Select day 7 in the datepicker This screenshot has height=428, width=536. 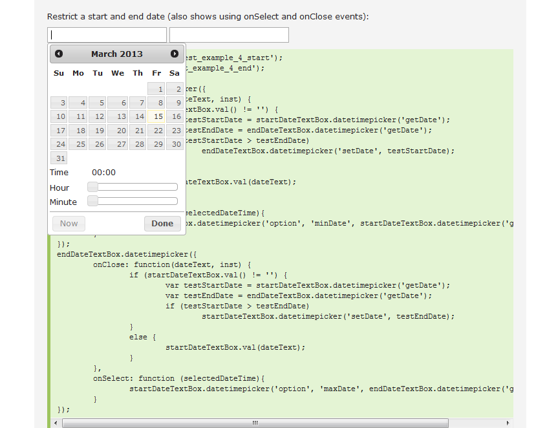click(138, 103)
